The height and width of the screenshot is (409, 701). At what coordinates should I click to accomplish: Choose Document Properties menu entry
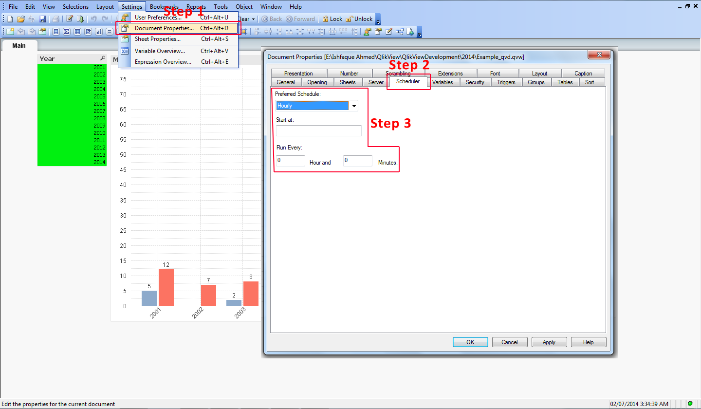click(178, 28)
